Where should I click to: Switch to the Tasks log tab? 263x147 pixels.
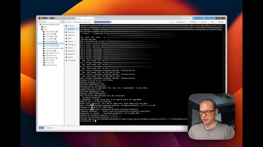click(42, 128)
